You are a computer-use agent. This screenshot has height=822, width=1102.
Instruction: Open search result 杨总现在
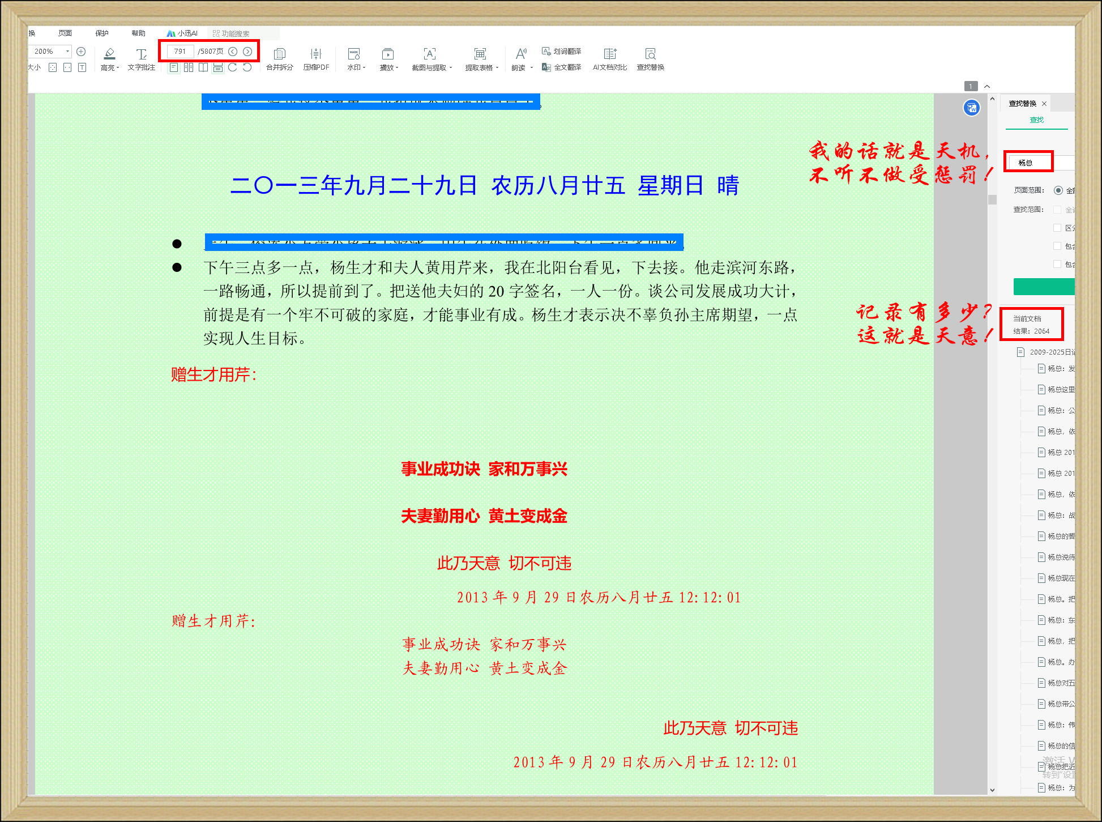(x=1057, y=578)
